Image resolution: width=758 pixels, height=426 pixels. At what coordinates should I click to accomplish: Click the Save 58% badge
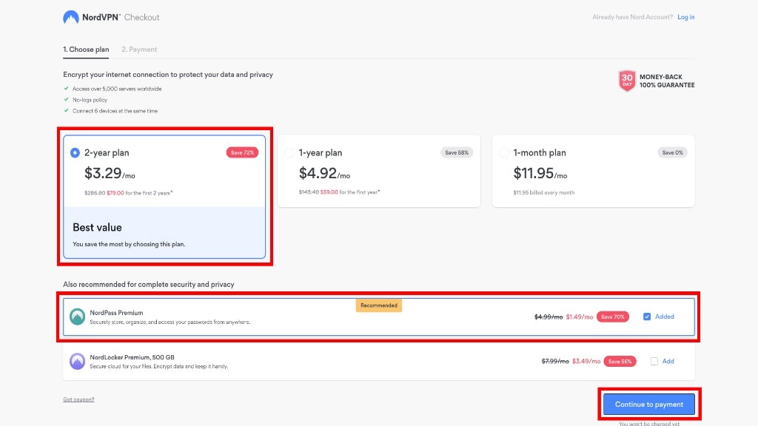point(457,152)
